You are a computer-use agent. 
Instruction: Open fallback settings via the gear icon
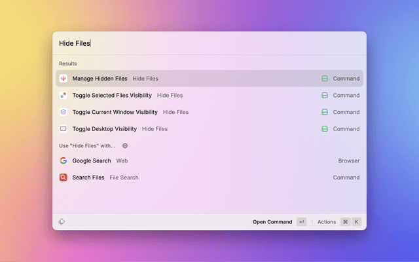pyautogui.click(x=125, y=146)
